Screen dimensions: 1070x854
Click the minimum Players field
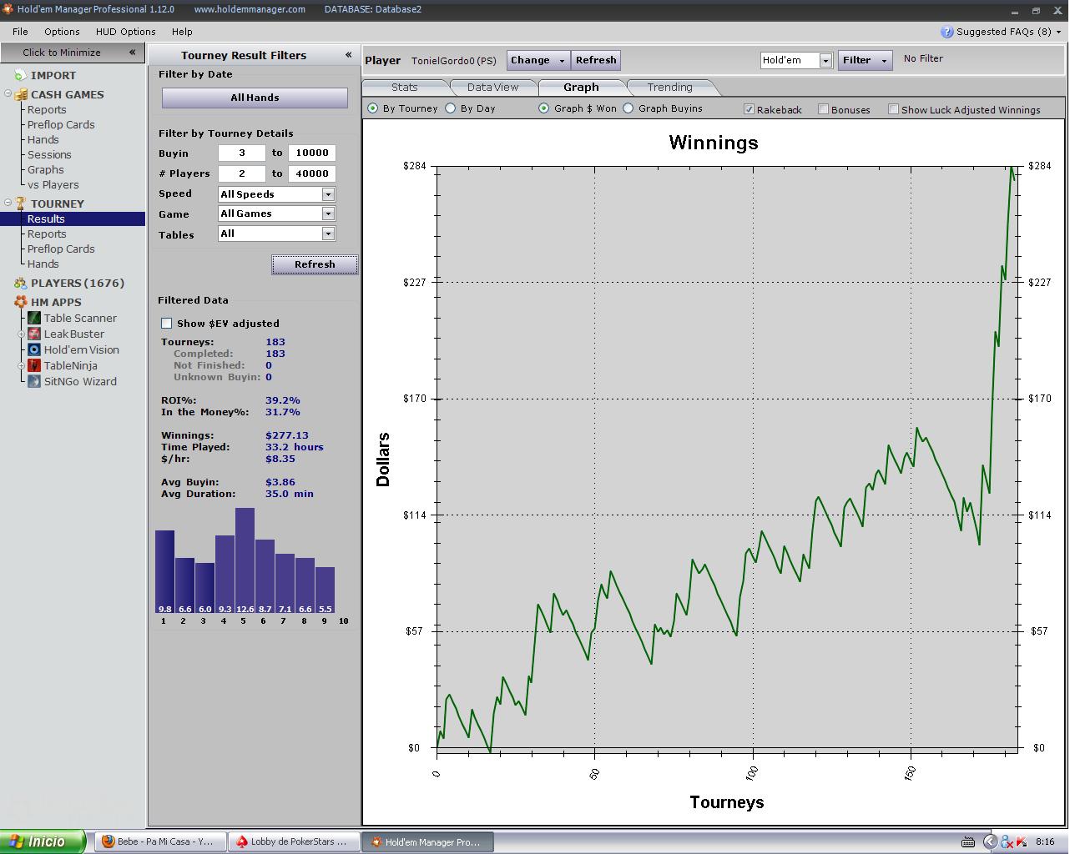[x=241, y=173]
